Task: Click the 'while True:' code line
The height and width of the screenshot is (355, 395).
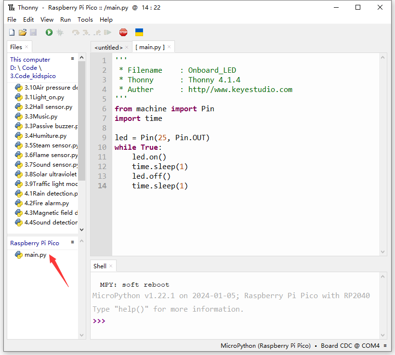Action: tap(138, 147)
